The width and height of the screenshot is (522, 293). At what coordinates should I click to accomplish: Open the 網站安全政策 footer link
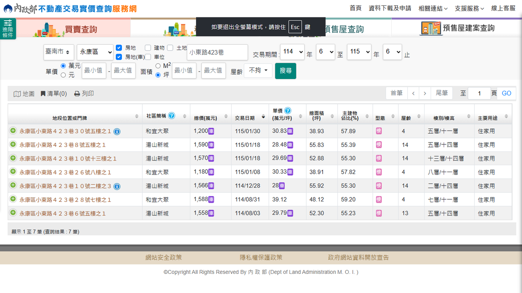(x=164, y=257)
